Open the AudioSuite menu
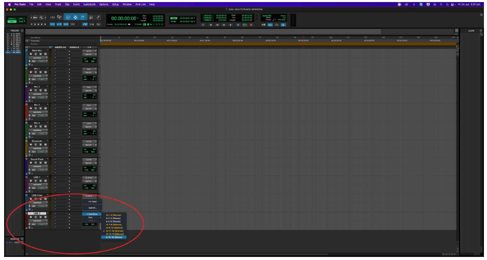 [x=90, y=5]
